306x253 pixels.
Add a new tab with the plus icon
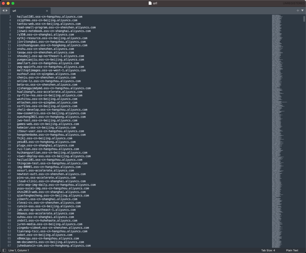297,10
